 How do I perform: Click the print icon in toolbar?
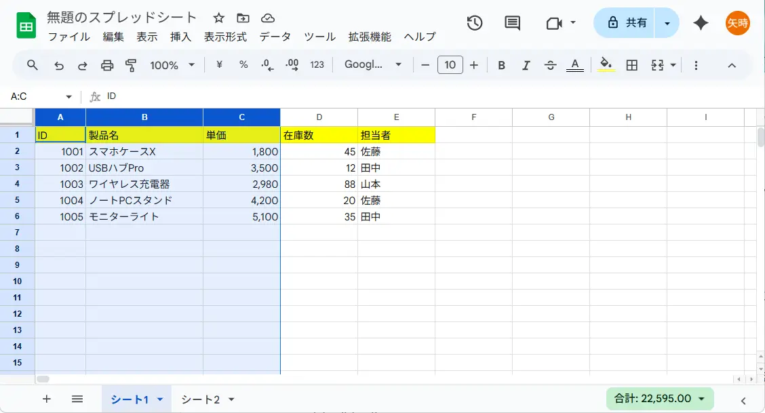[107, 65]
